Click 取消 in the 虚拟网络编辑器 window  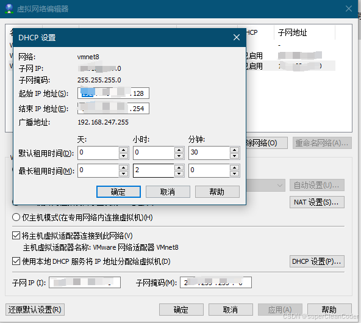click(x=231, y=310)
